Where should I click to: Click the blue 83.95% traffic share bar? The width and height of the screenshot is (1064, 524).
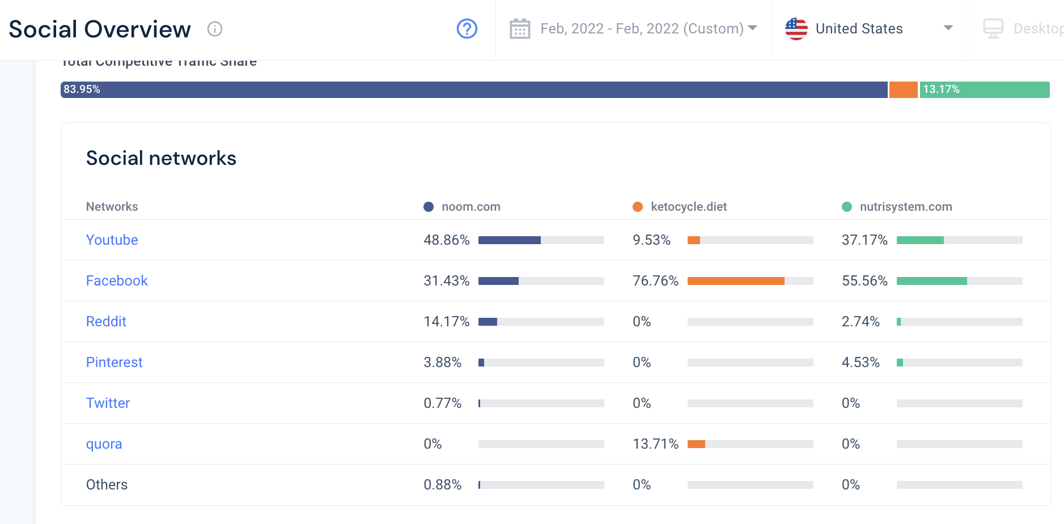coord(474,90)
